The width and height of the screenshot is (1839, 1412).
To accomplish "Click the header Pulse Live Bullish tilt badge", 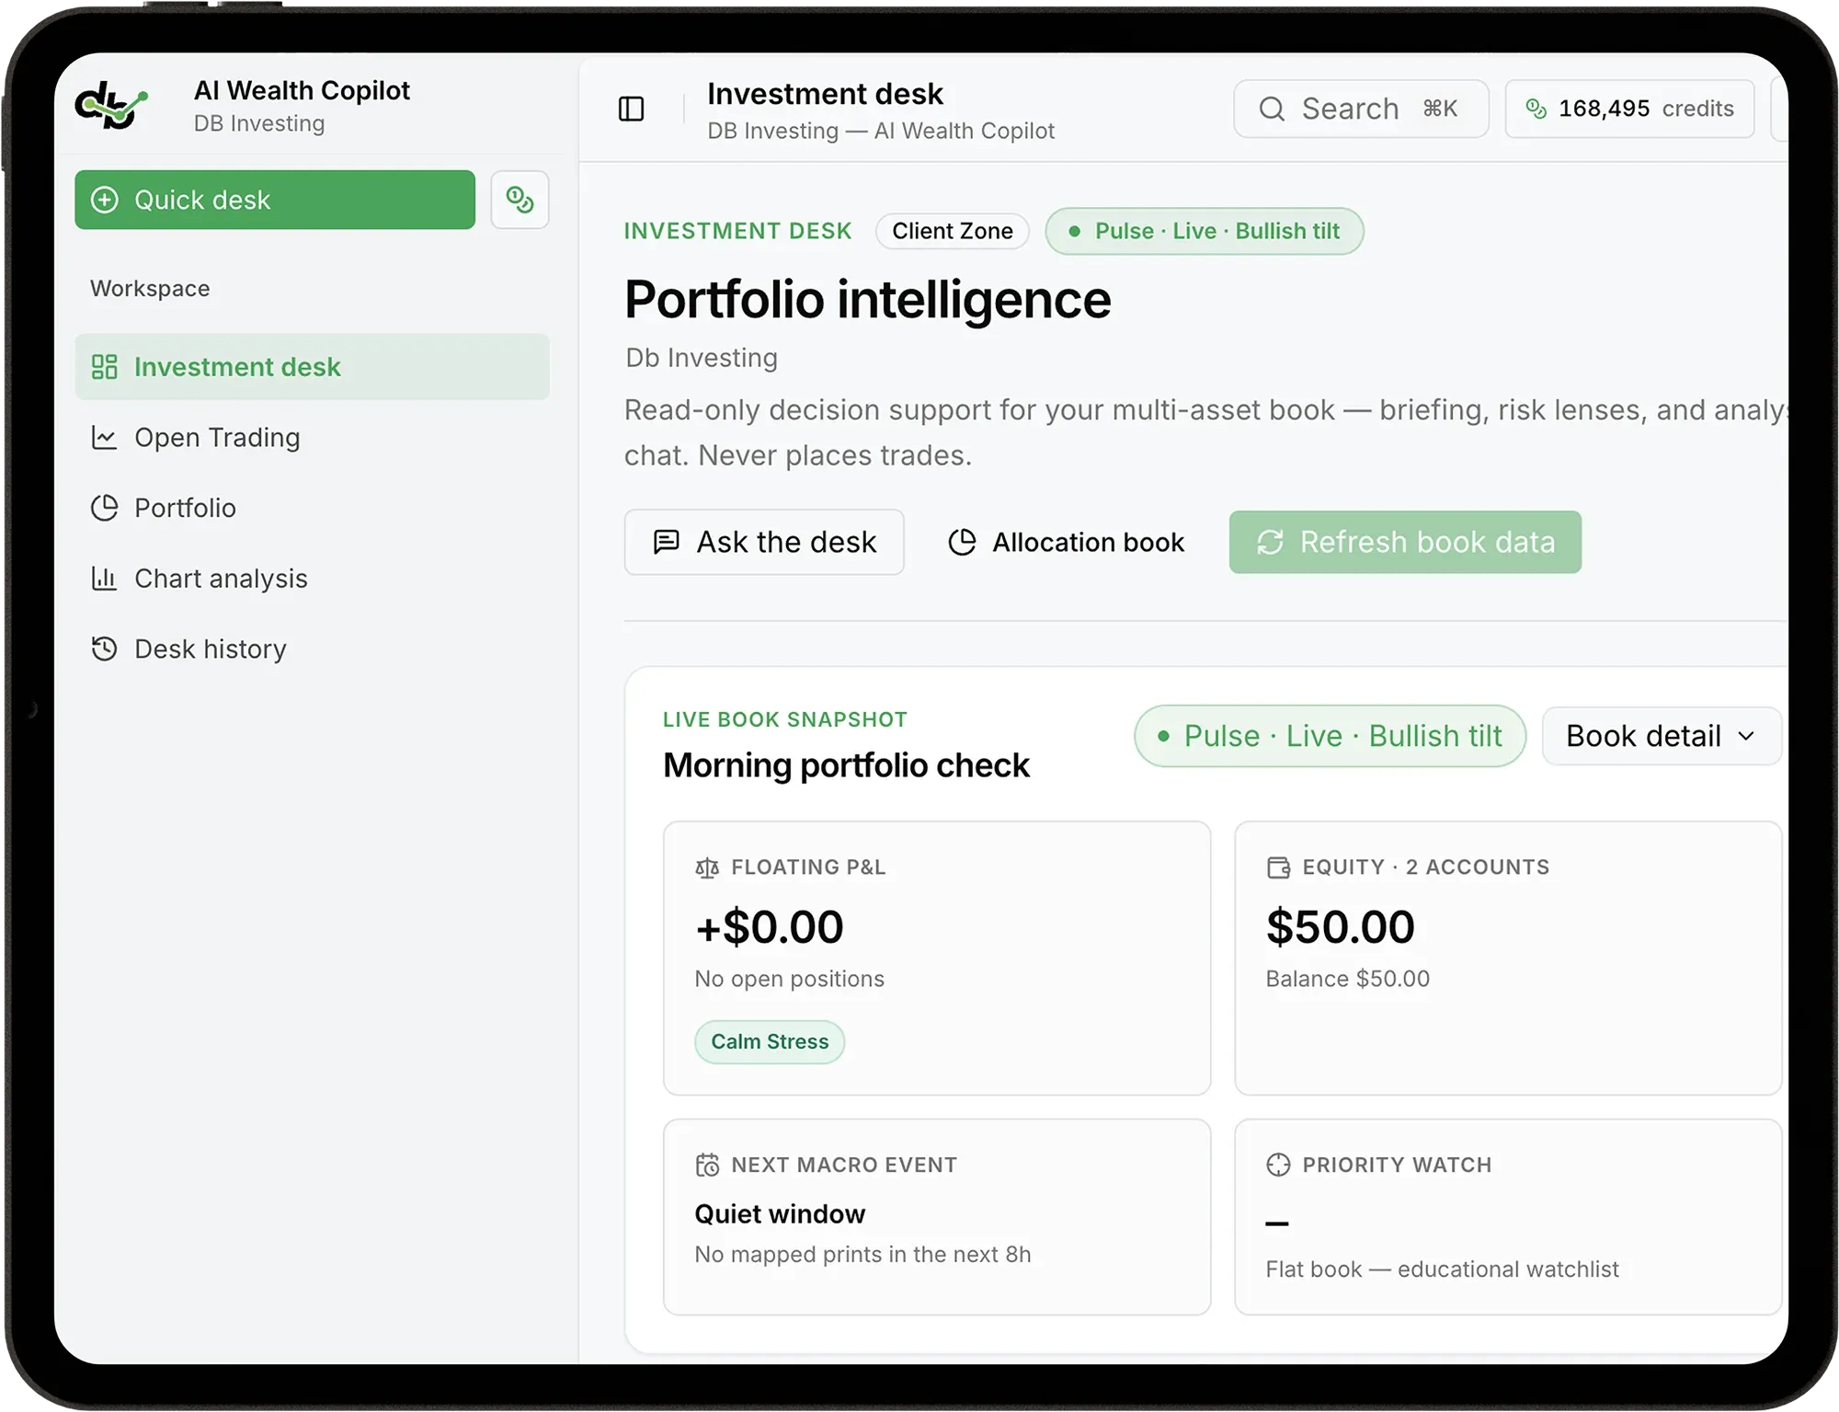I will [x=1205, y=231].
